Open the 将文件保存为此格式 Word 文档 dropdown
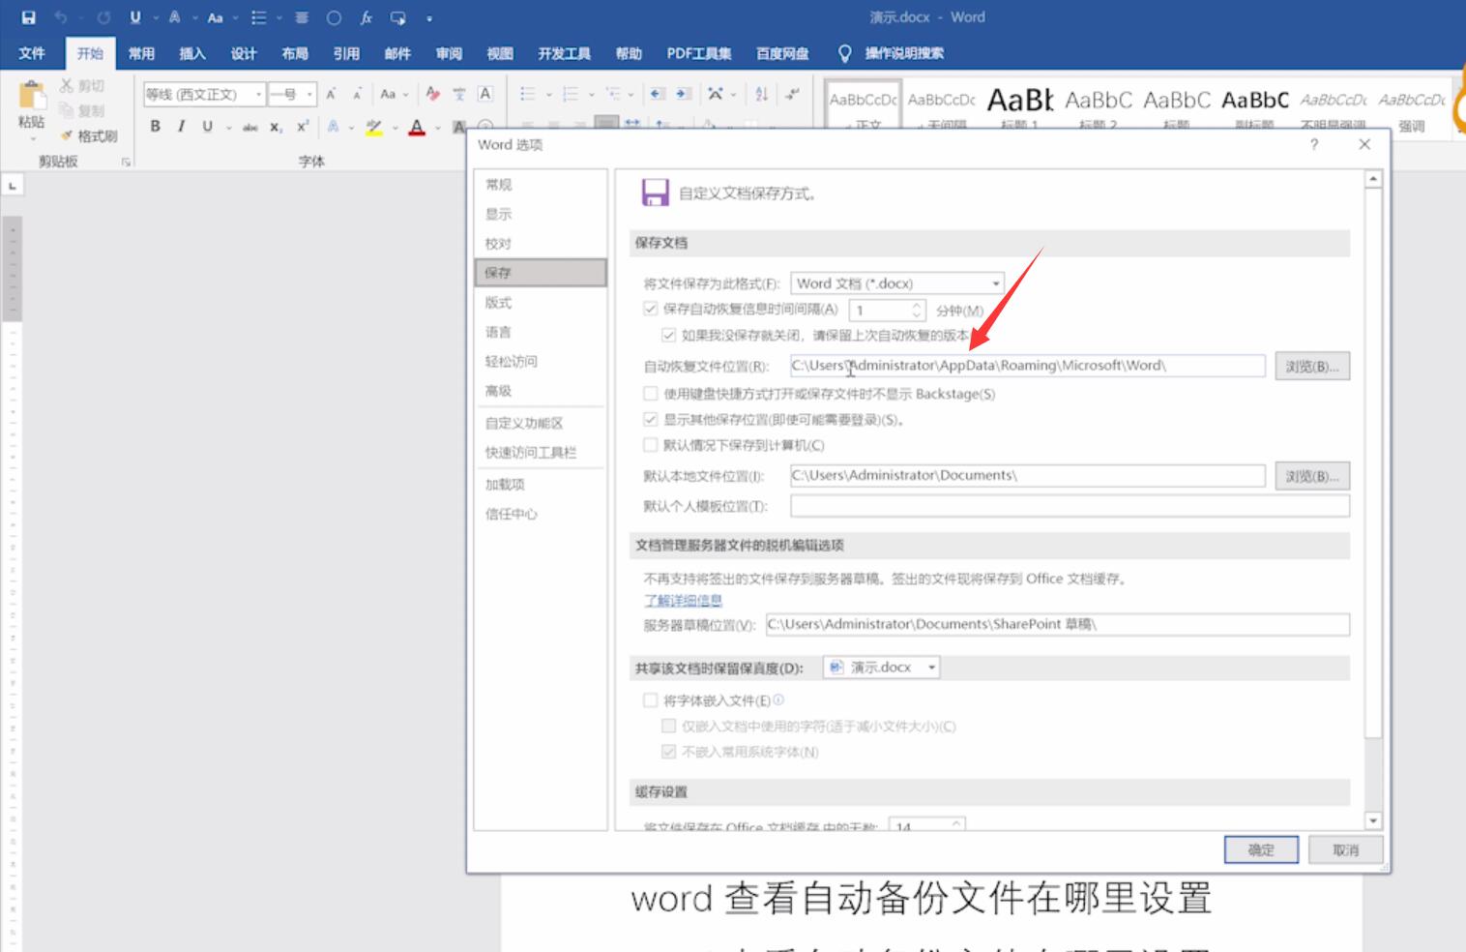1466x952 pixels. 897,283
